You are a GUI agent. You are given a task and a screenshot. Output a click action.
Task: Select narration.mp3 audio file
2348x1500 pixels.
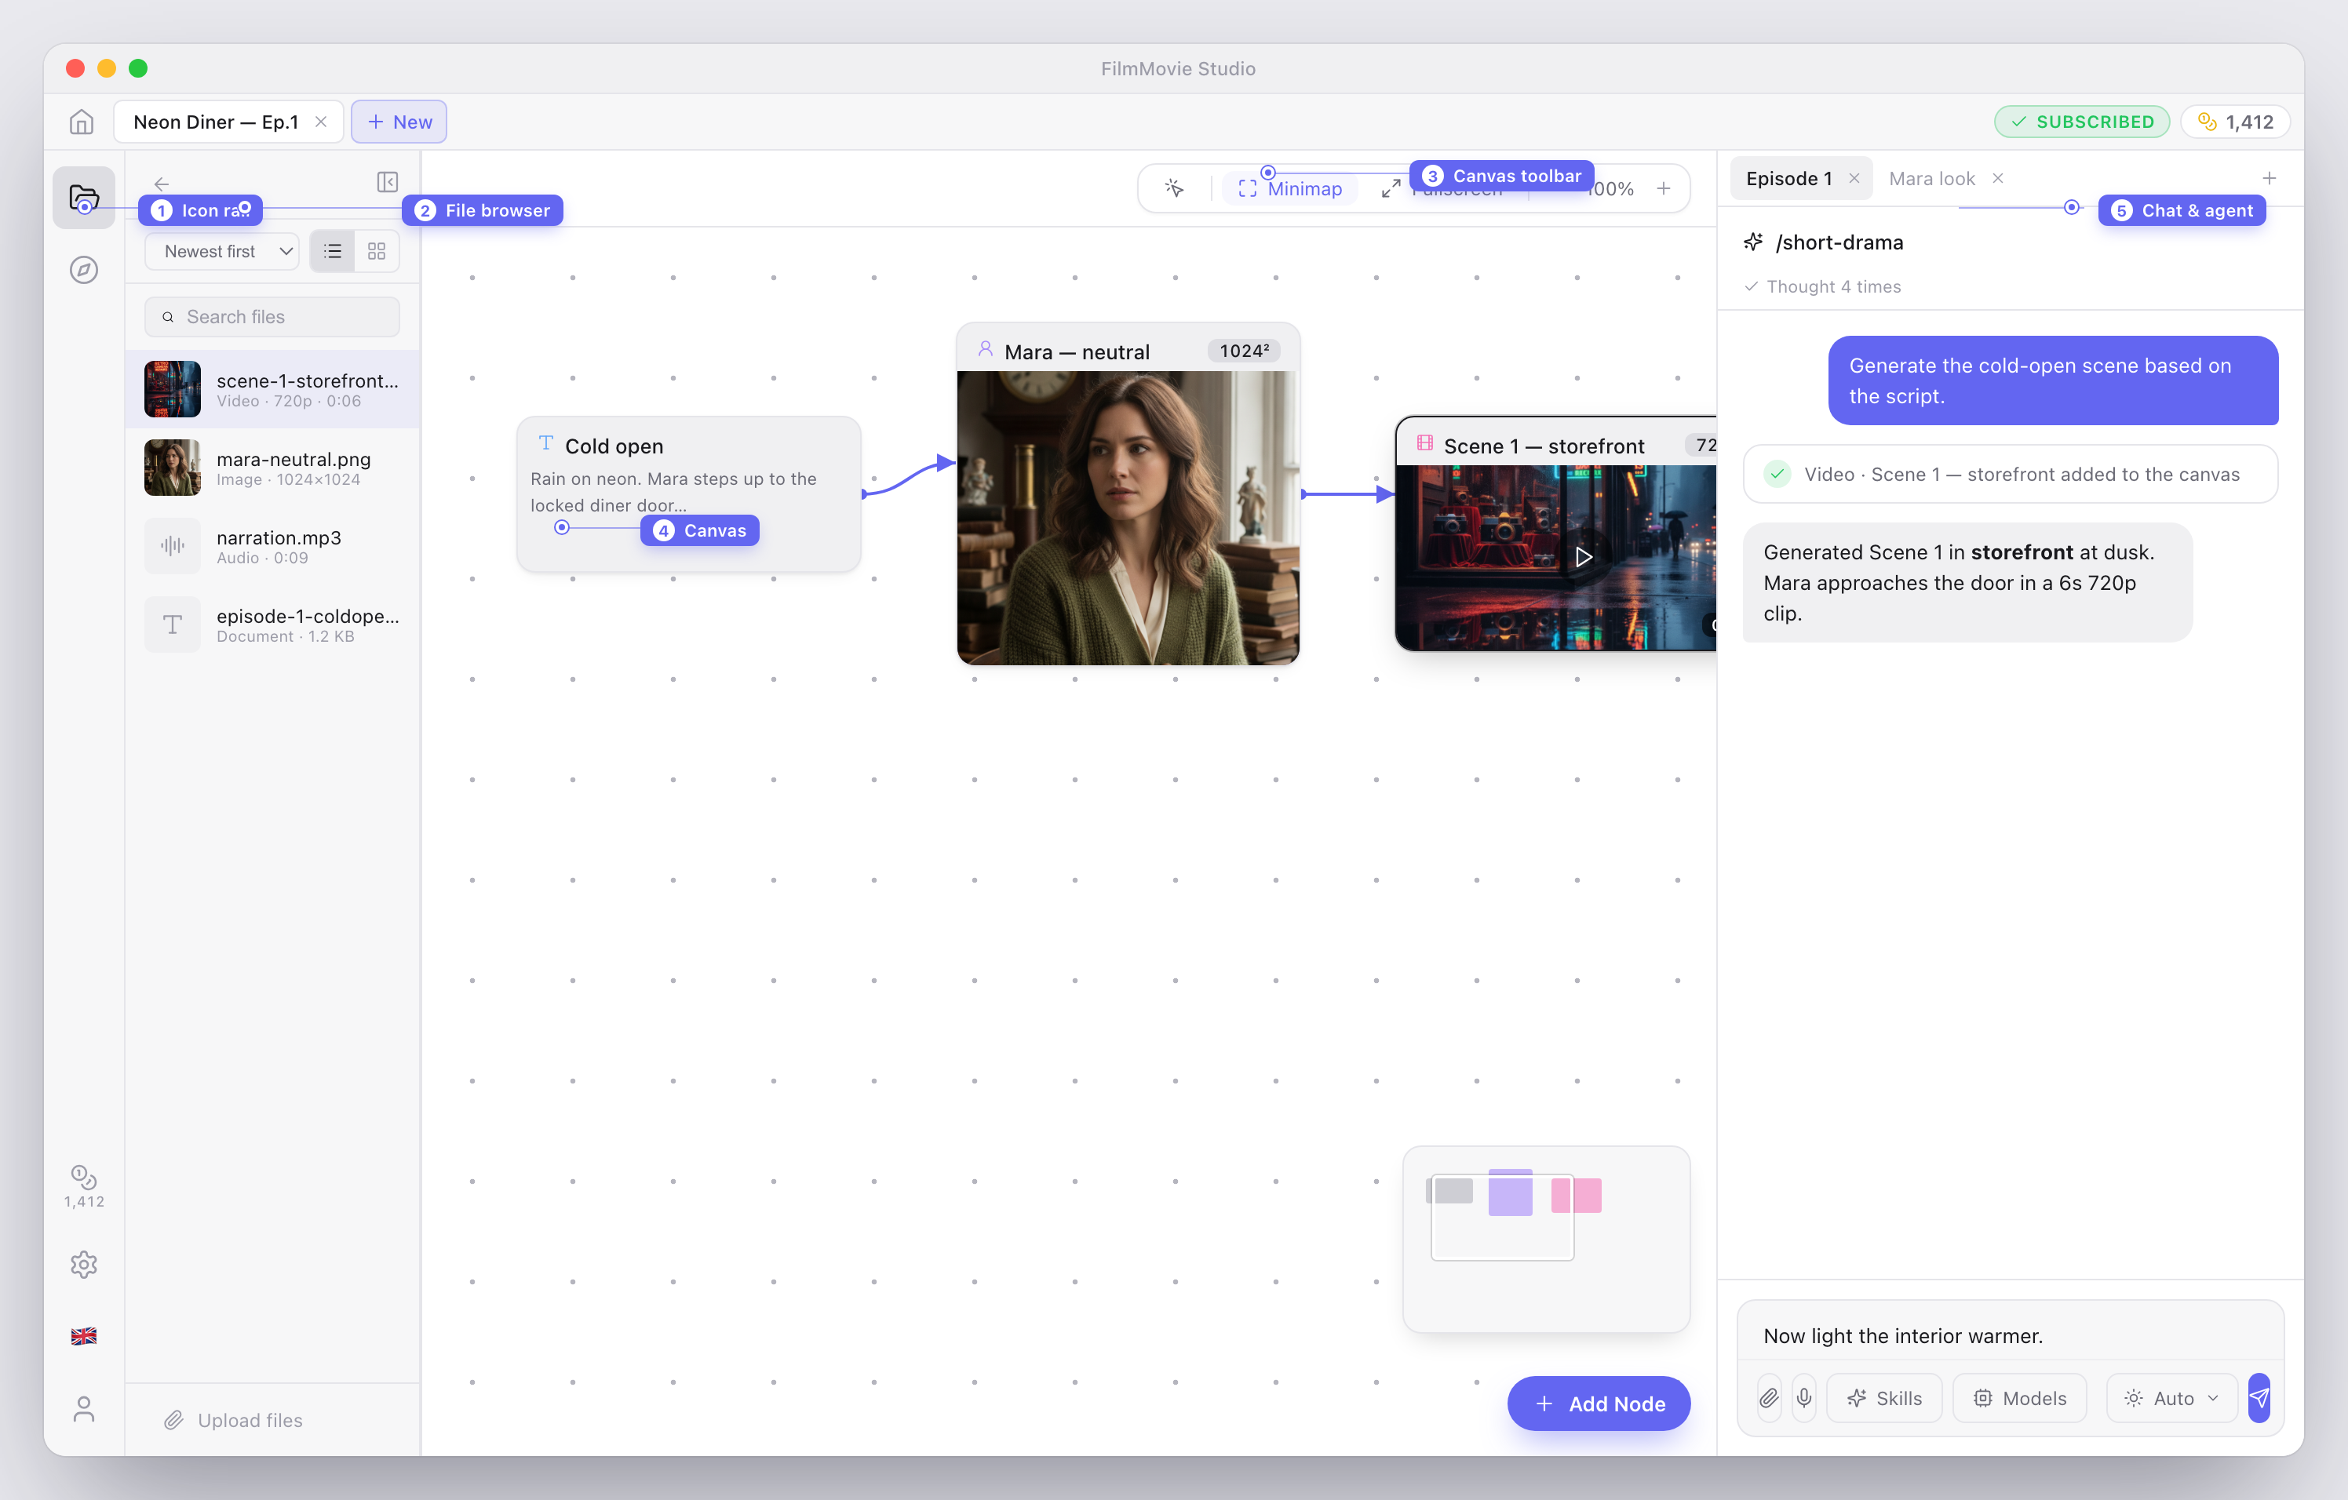(x=272, y=546)
